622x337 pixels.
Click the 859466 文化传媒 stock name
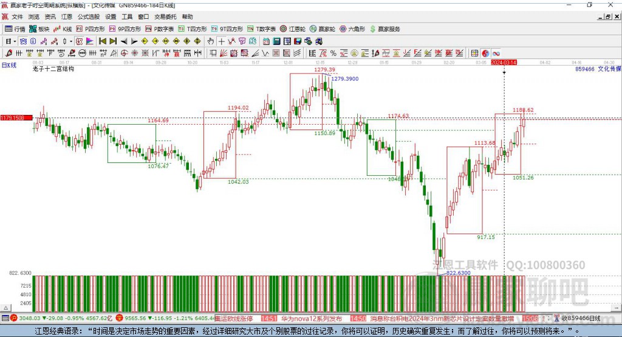pos(598,69)
